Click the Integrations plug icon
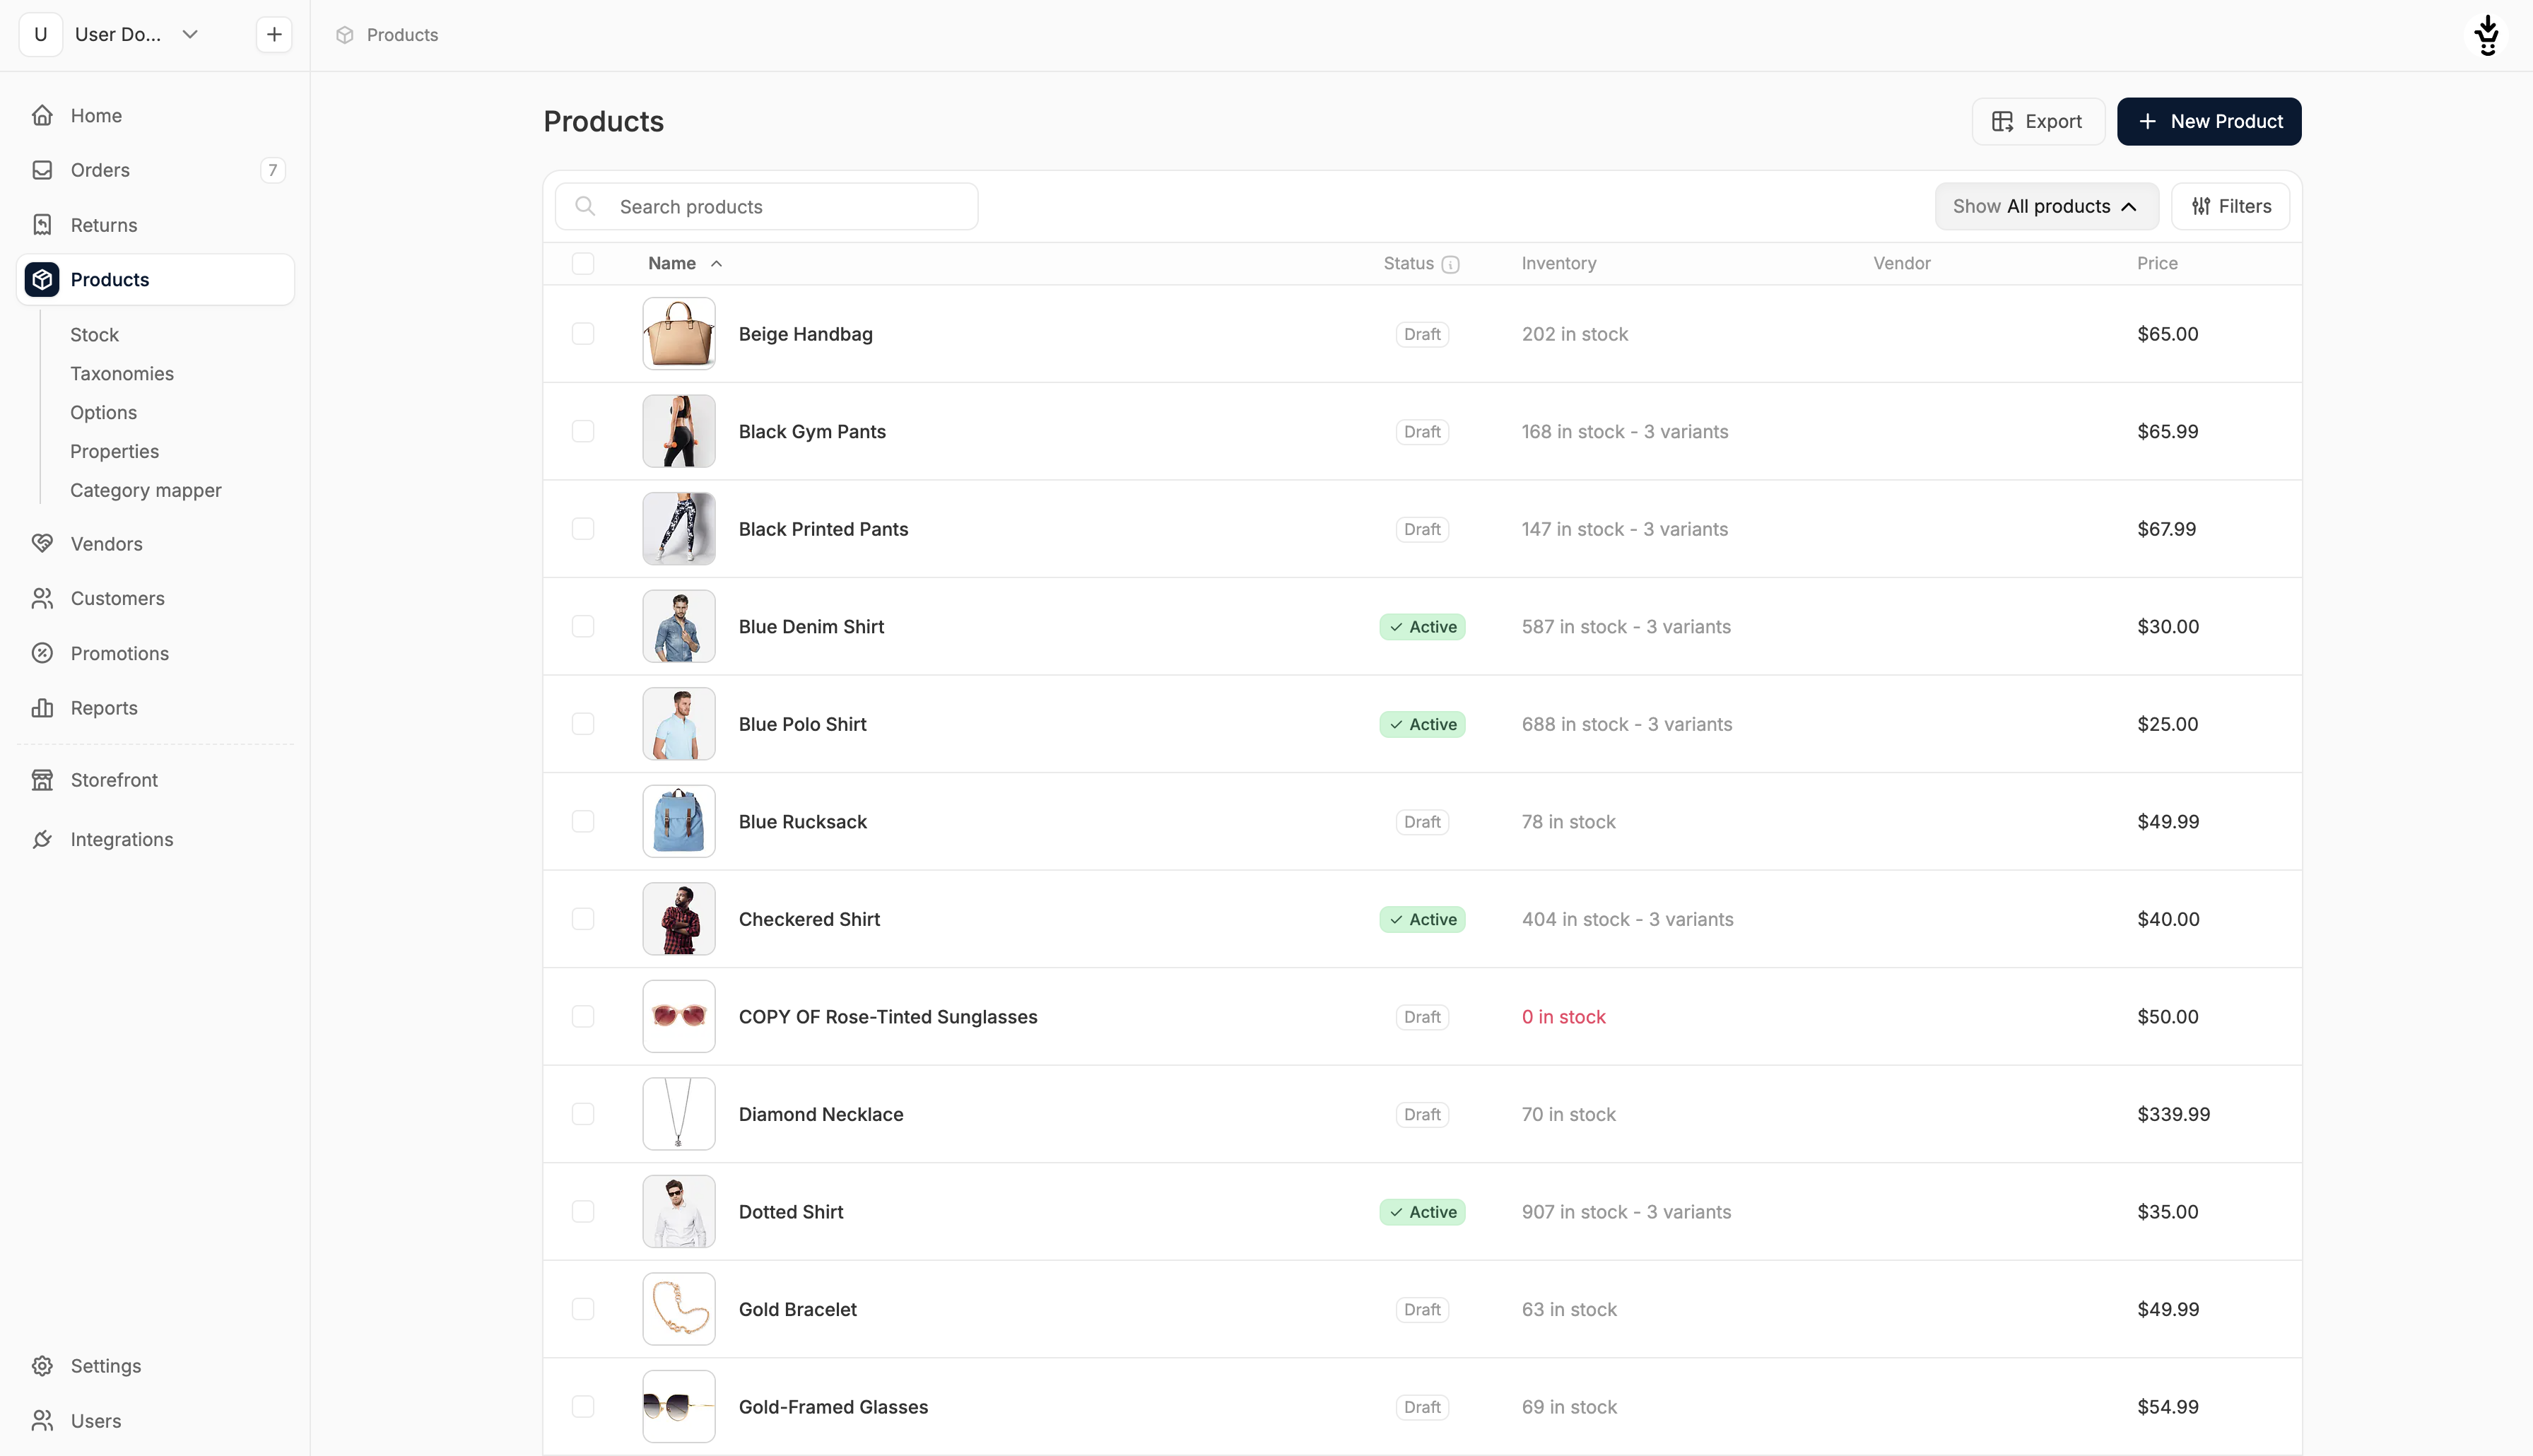Image resolution: width=2533 pixels, height=1456 pixels. [x=42, y=839]
